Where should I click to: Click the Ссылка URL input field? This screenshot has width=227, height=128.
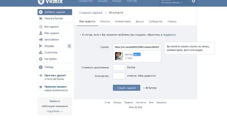(137, 47)
